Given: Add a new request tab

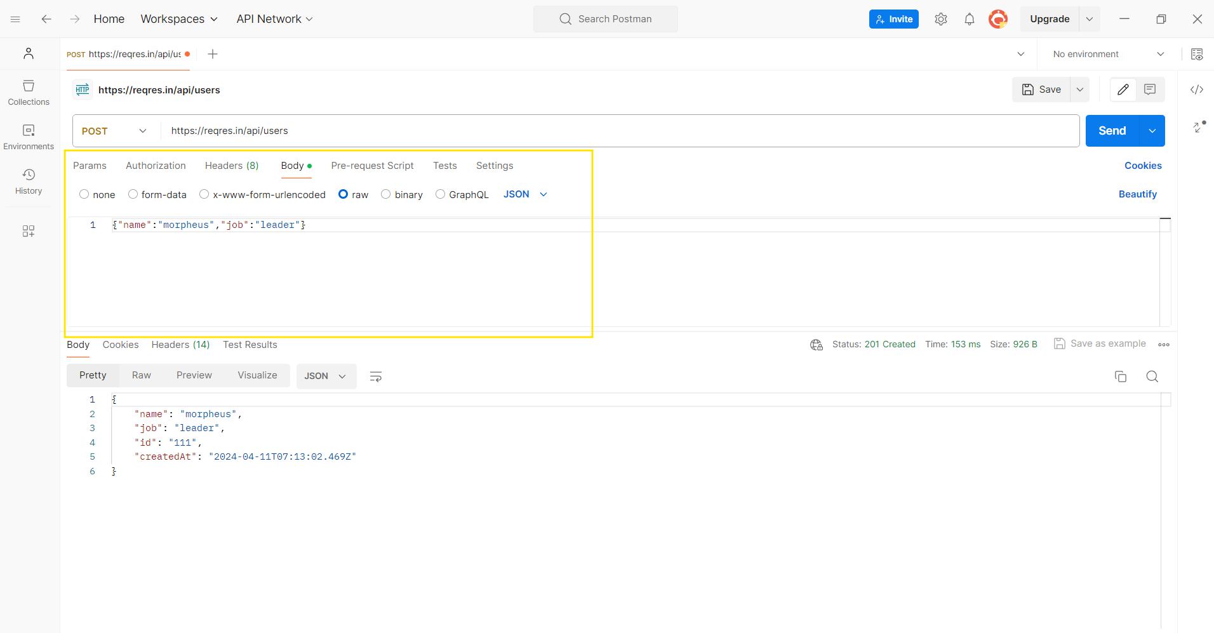Looking at the screenshot, I should [213, 54].
